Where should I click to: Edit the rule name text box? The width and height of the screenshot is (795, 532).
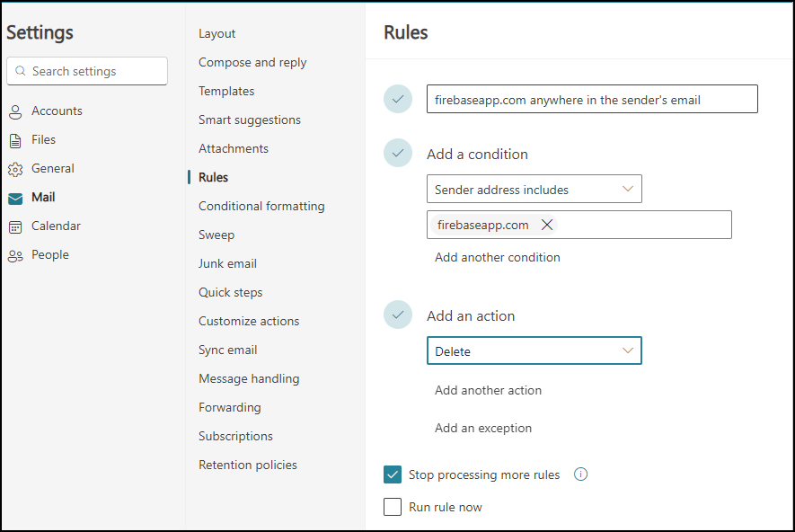(592, 99)
